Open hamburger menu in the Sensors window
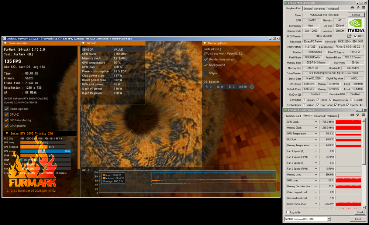 click(x=363, y=115)
